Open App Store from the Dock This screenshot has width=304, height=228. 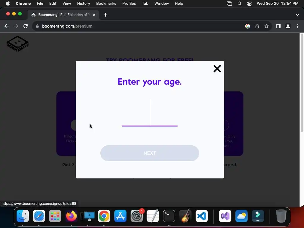point(120,216)
